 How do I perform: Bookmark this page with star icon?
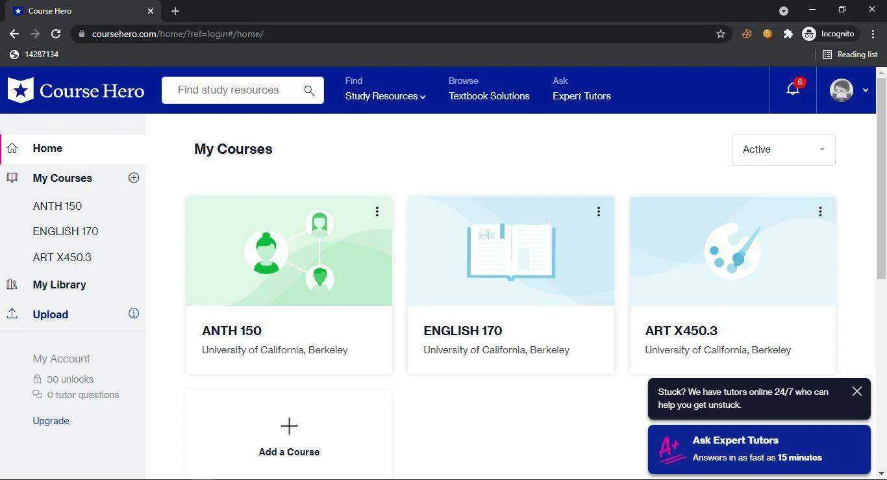tap(720, 34)
